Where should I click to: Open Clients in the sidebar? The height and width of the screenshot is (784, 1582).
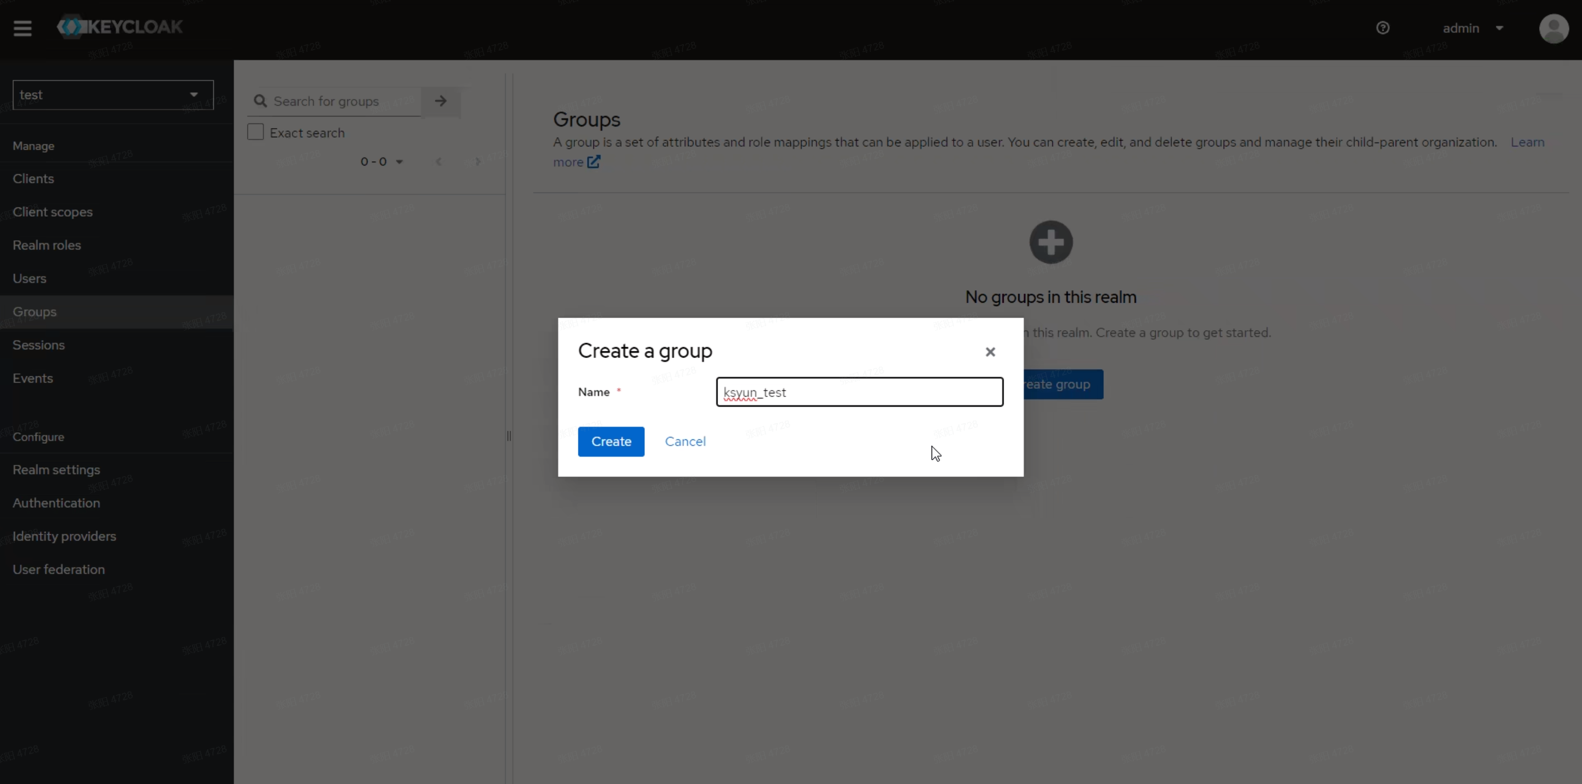point(33,179)
